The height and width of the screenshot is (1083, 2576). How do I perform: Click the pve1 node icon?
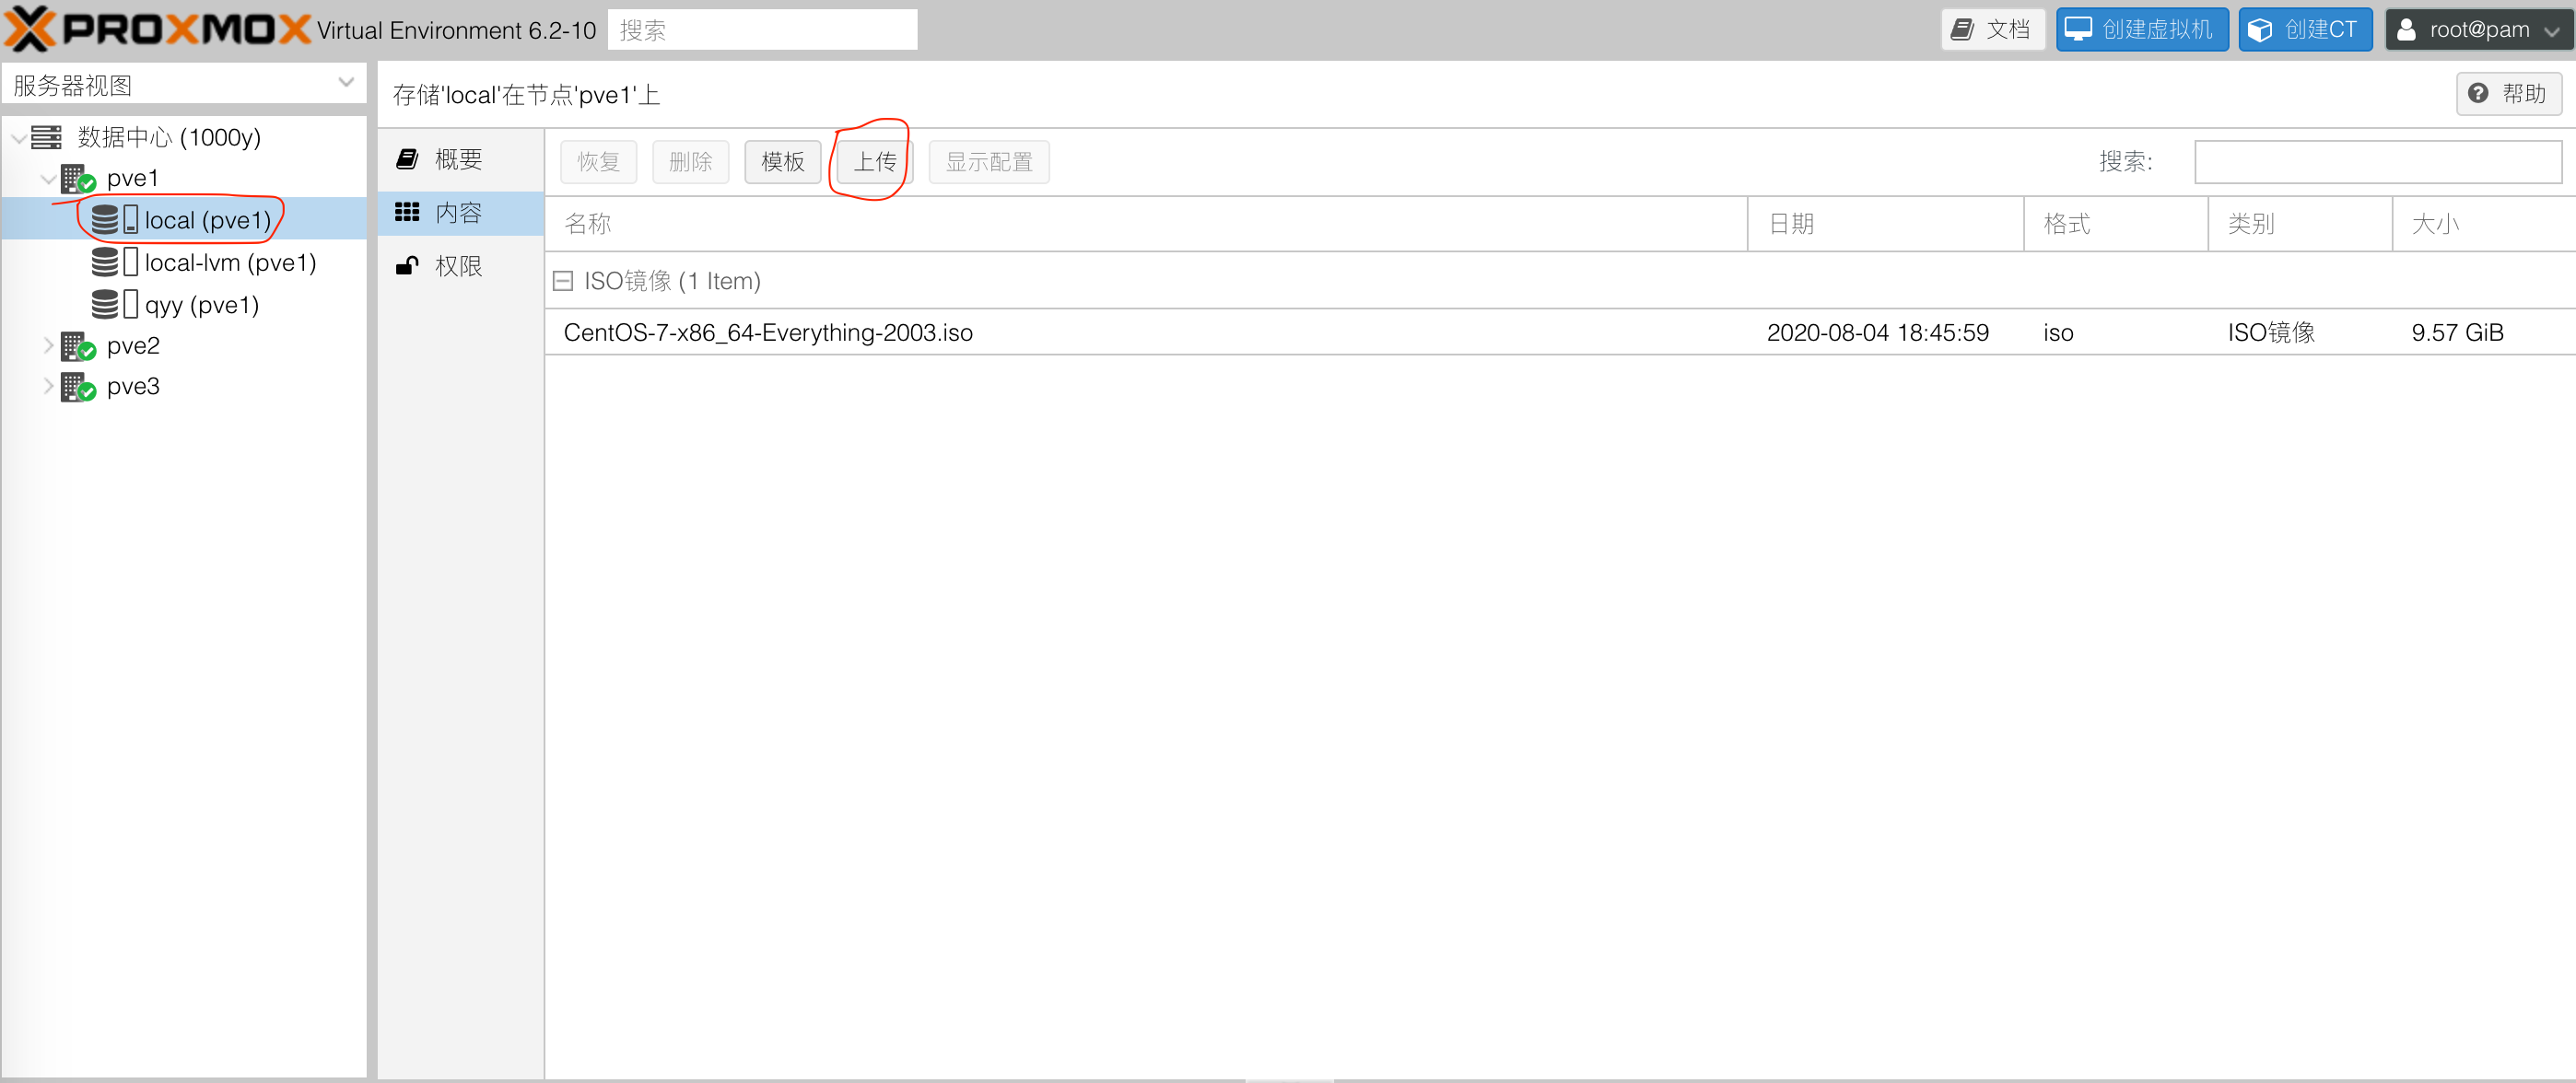78,179
